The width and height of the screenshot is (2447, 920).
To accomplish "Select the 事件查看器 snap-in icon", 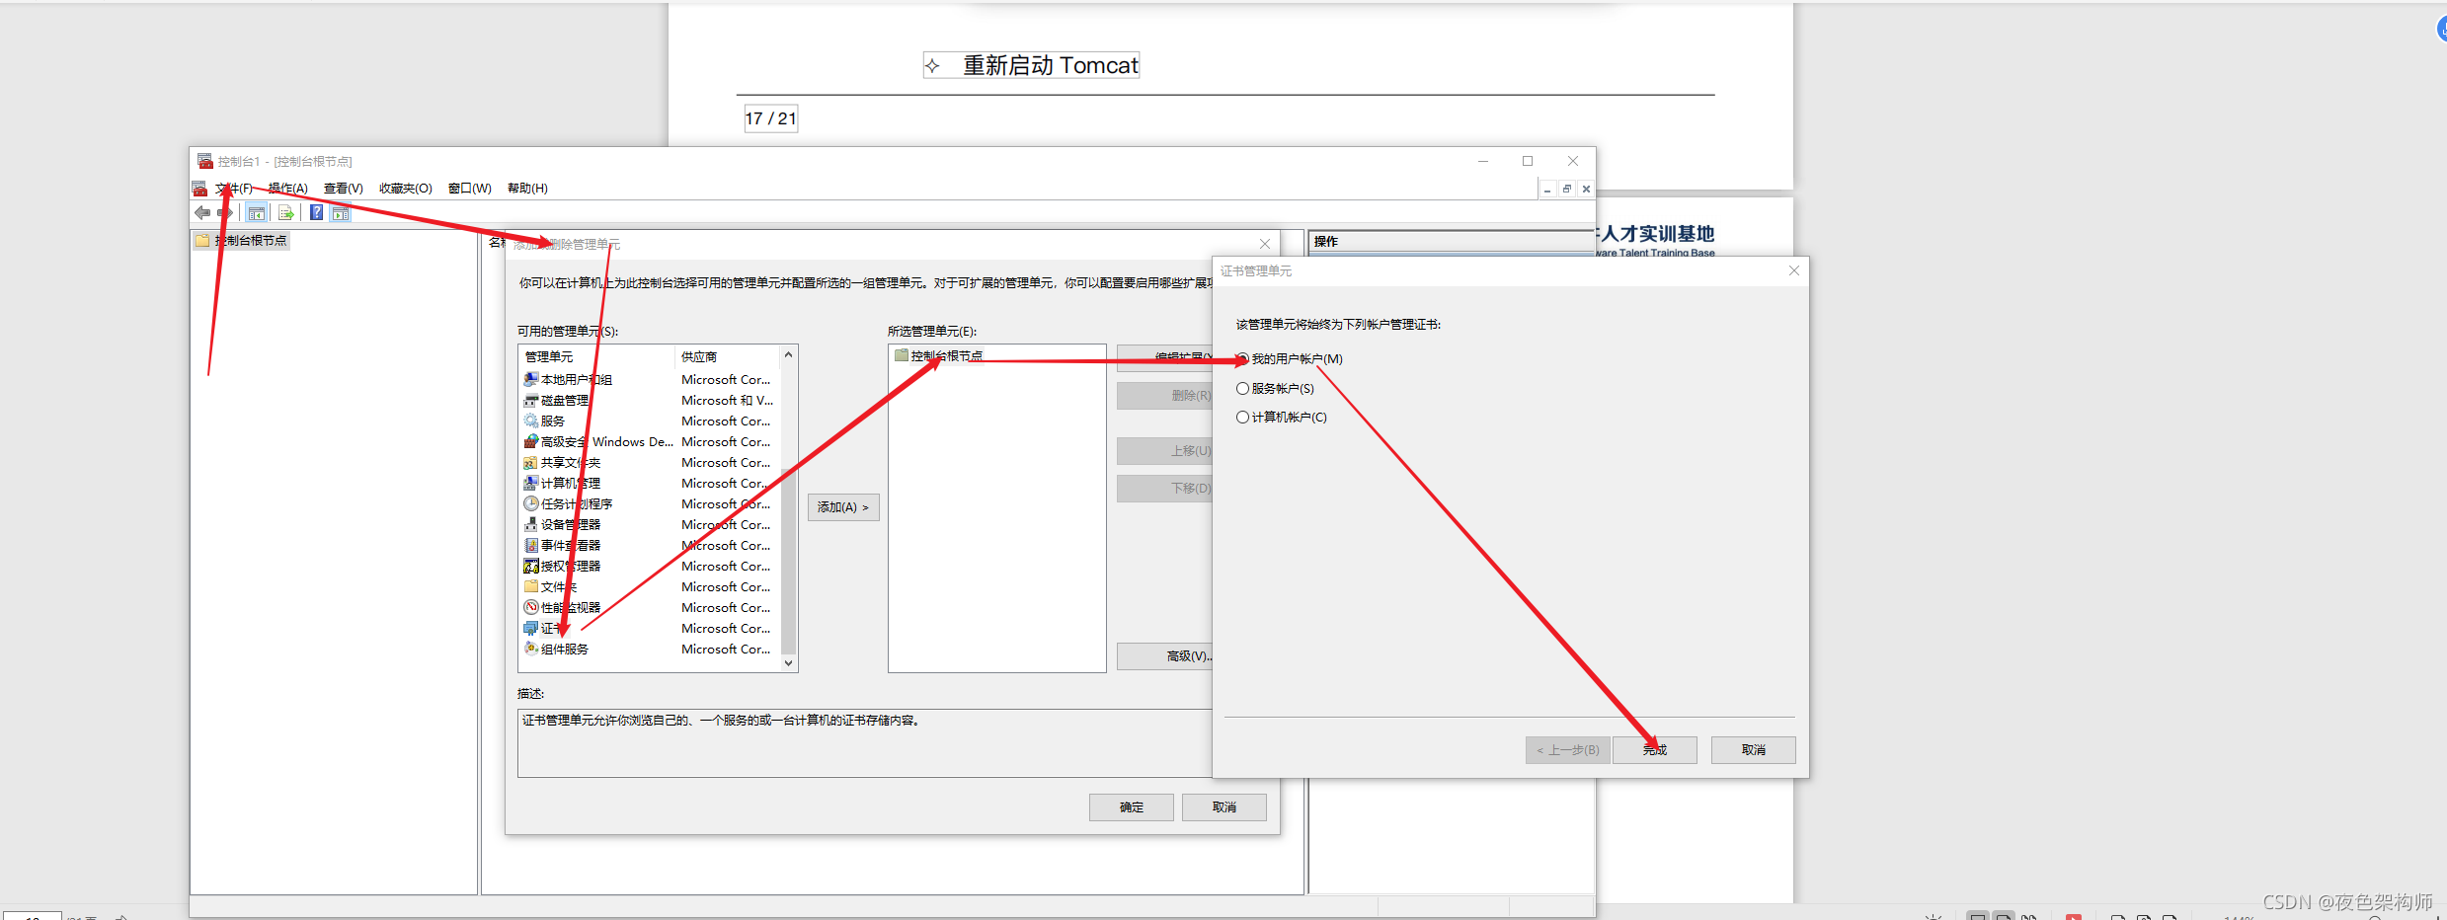I will [531, 545].
